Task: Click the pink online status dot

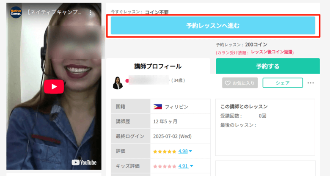Action: (x=127, y=81)
